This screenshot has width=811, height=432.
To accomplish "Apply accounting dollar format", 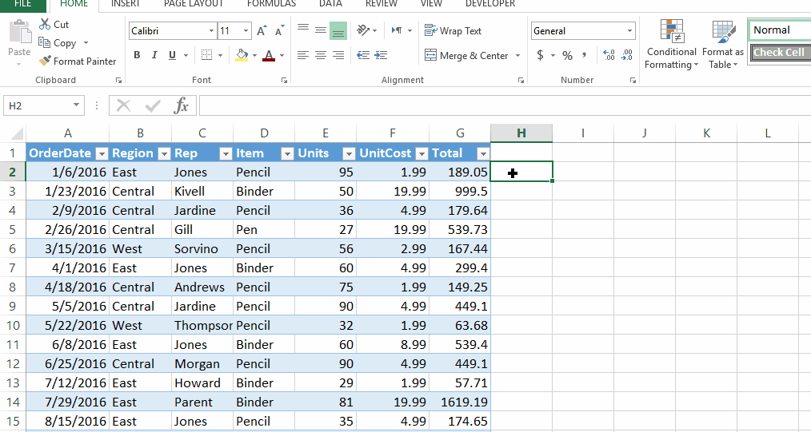I will pyautogui.click(x=540, y=55).
